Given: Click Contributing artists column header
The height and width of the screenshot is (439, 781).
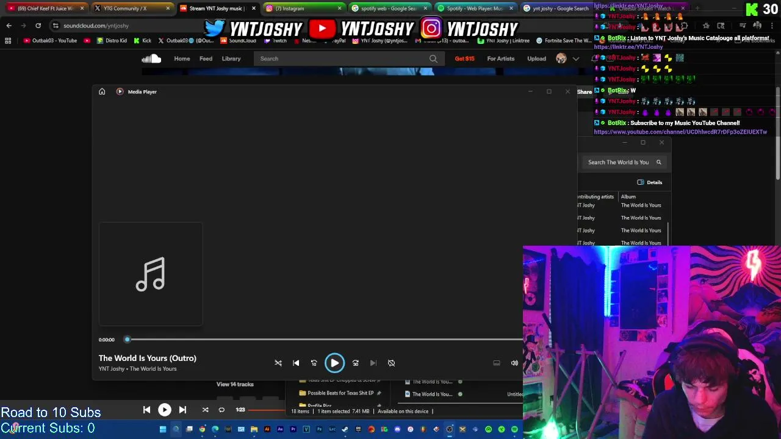Looking at the screenshot, I should point(596,197).
